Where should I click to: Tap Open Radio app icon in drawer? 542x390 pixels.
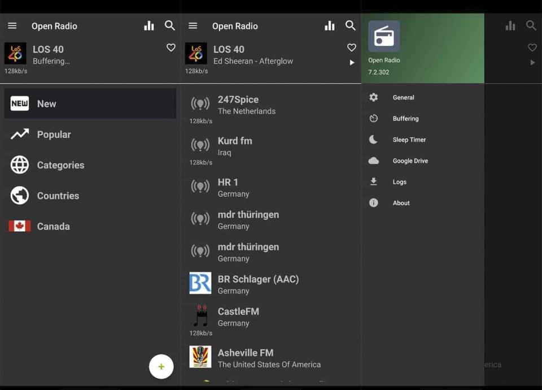click(384, 36)
